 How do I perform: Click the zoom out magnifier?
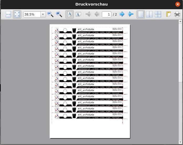coord(50,14)
